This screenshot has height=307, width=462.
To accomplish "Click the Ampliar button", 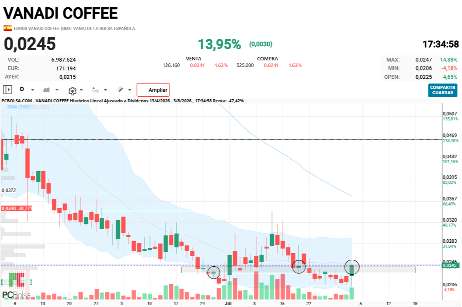I will coord(153,90).
